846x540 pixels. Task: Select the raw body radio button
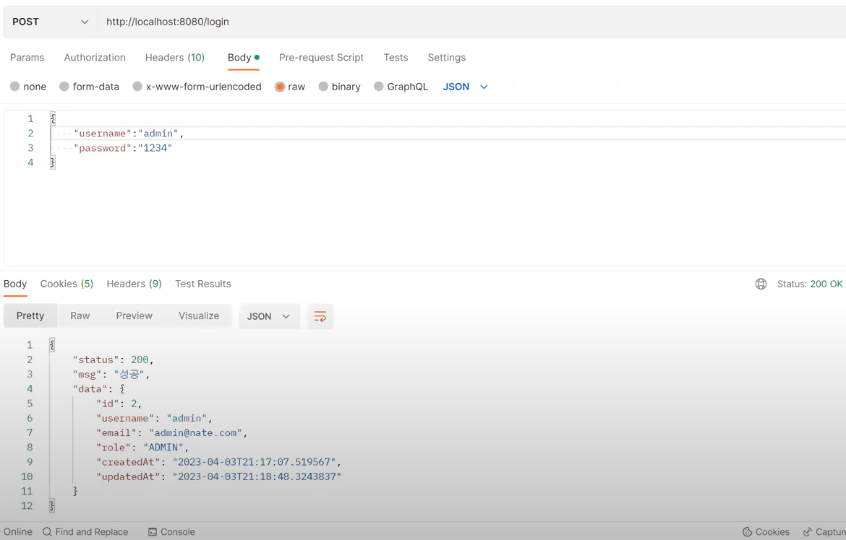pos(280,87)
